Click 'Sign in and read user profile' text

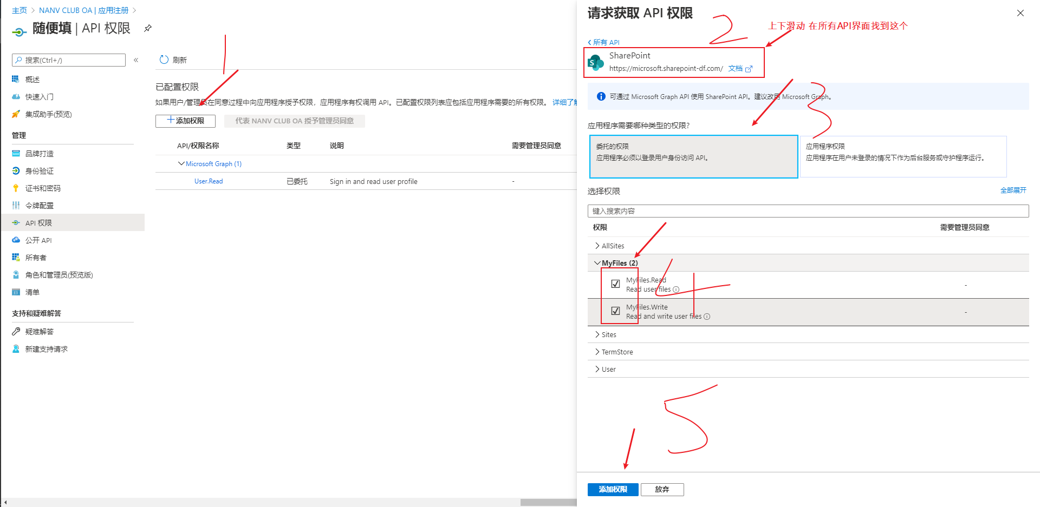374,181
